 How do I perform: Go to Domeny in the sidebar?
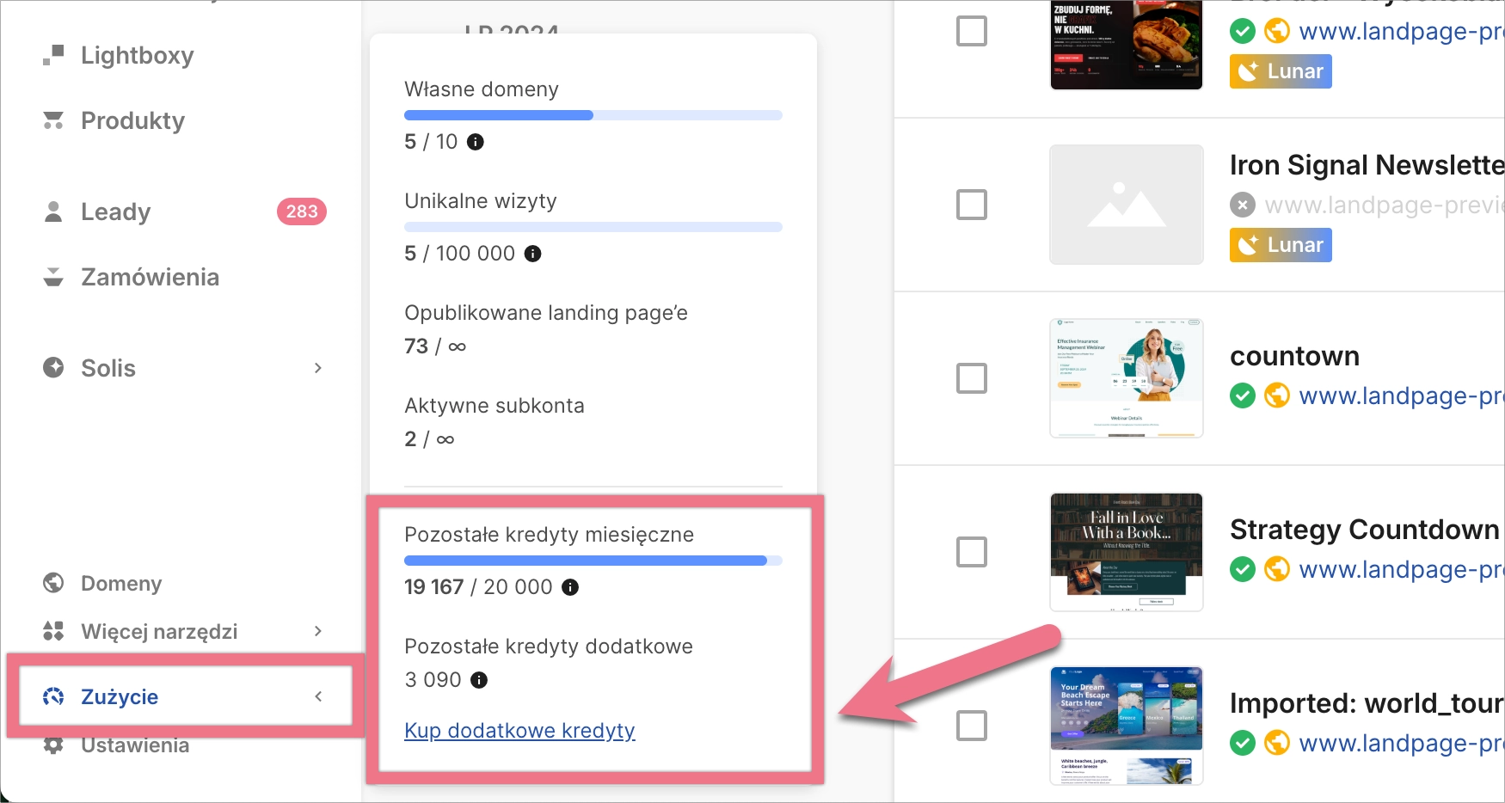(120, 584)
